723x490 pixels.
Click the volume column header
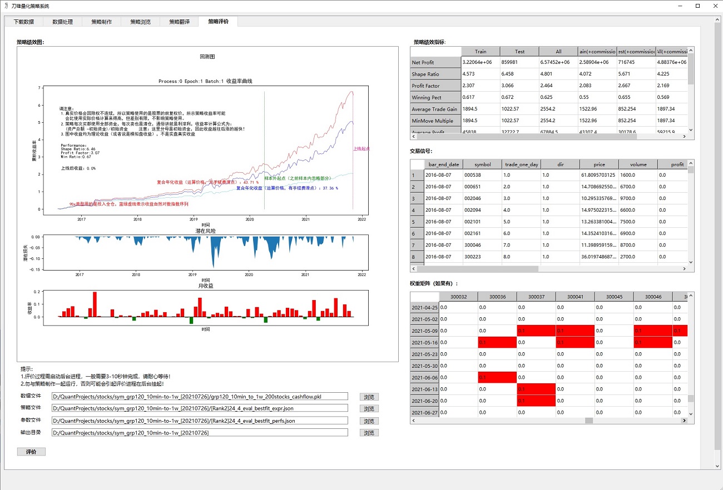[x=638, y=164]
